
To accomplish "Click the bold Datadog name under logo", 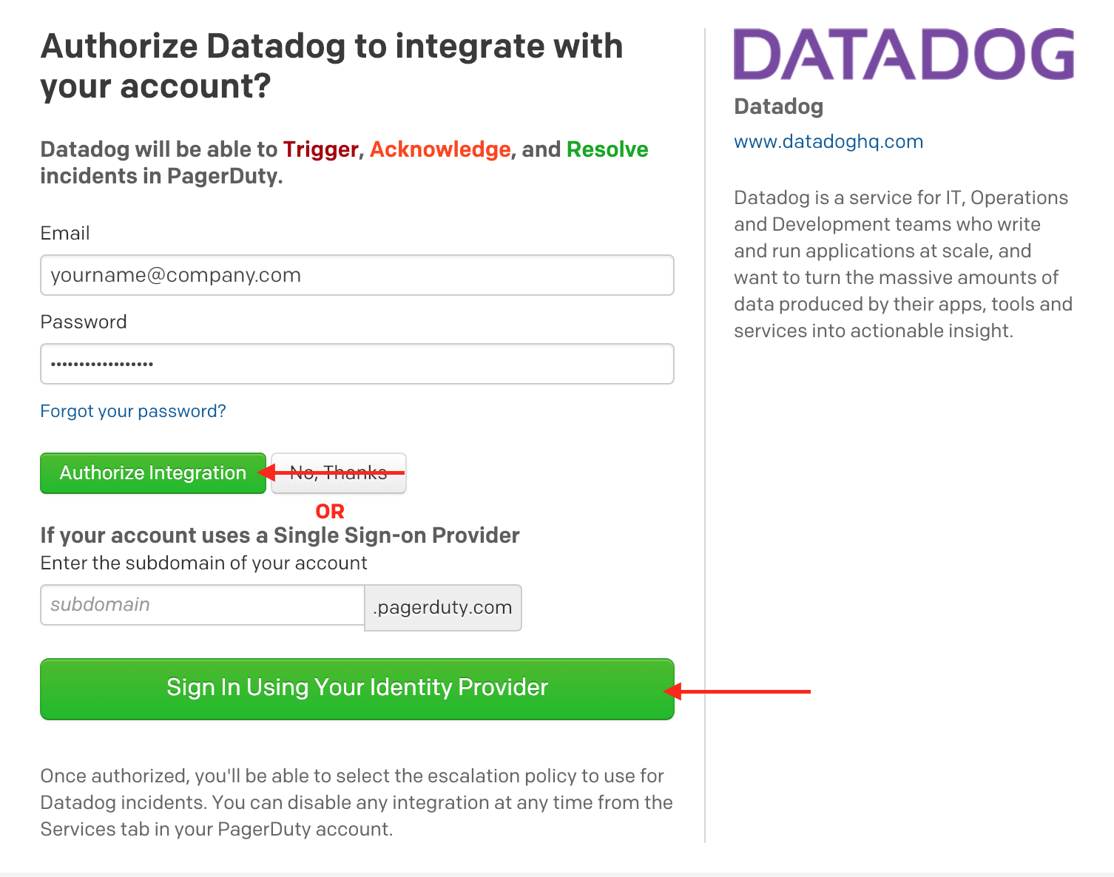I will (x=778, y=106).
